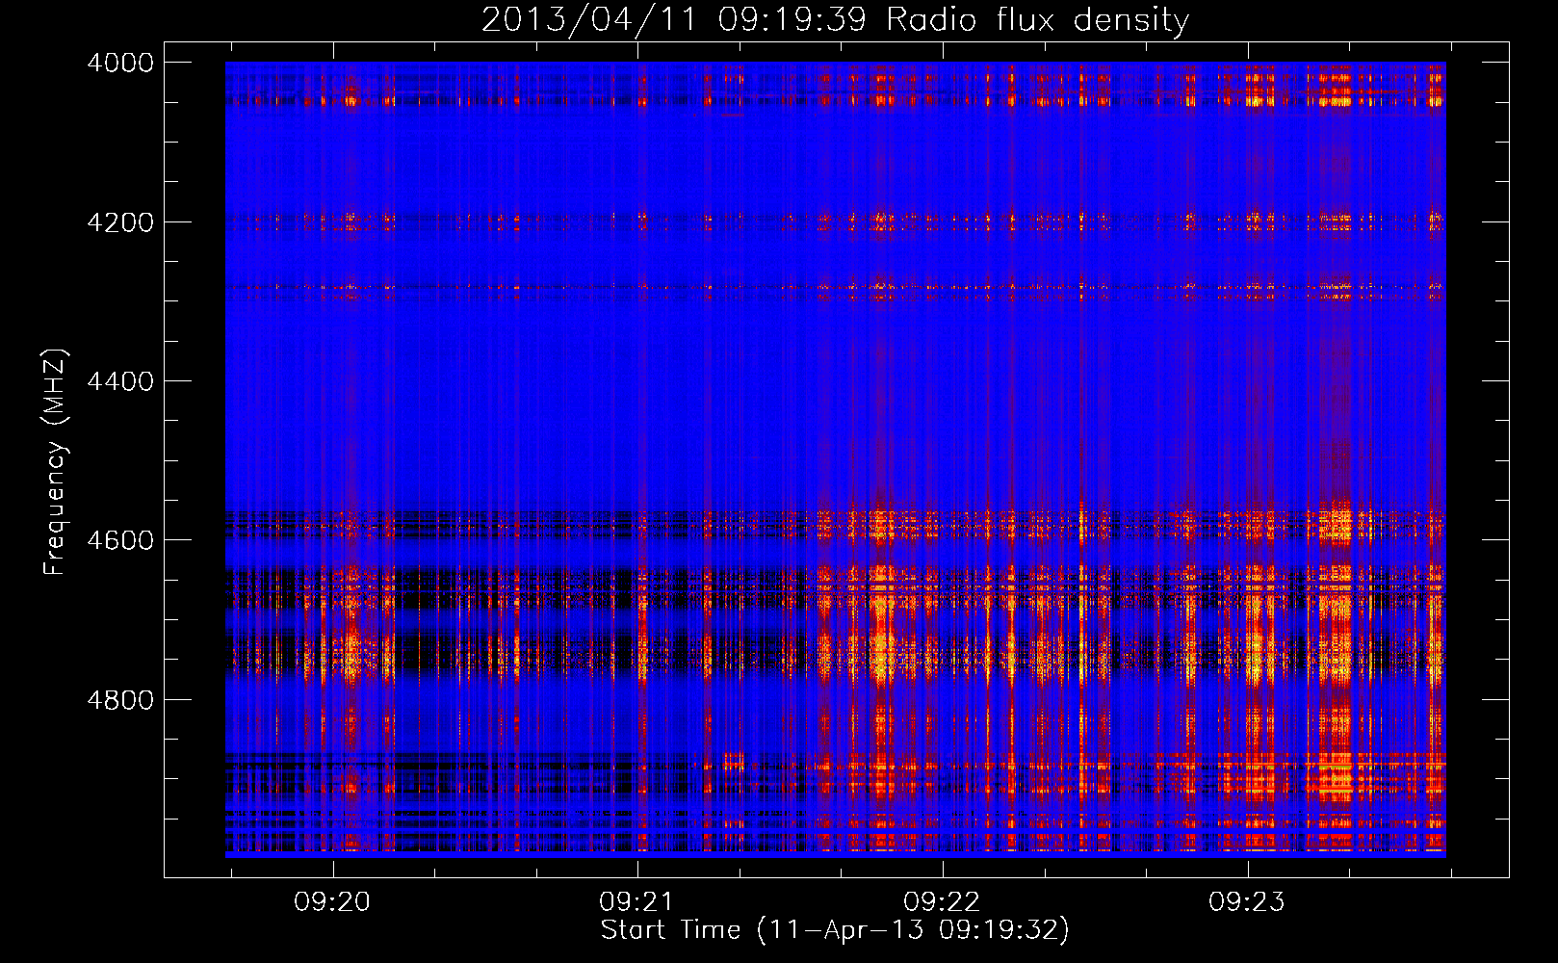Click the 09:22 time tick label
Image resolution: width=1558 pixels, height=963 pixels.
942,902
